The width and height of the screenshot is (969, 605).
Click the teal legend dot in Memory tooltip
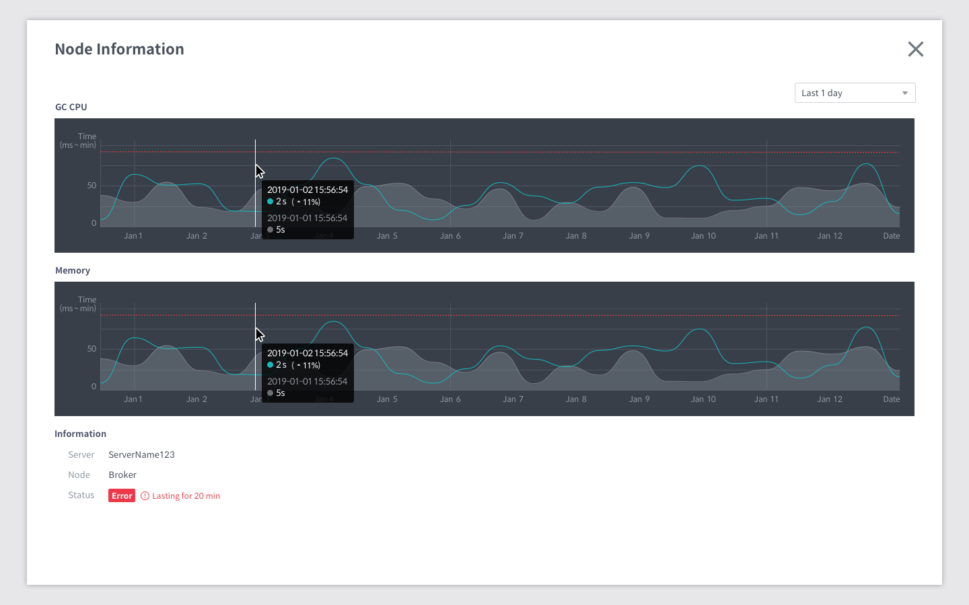270,364
